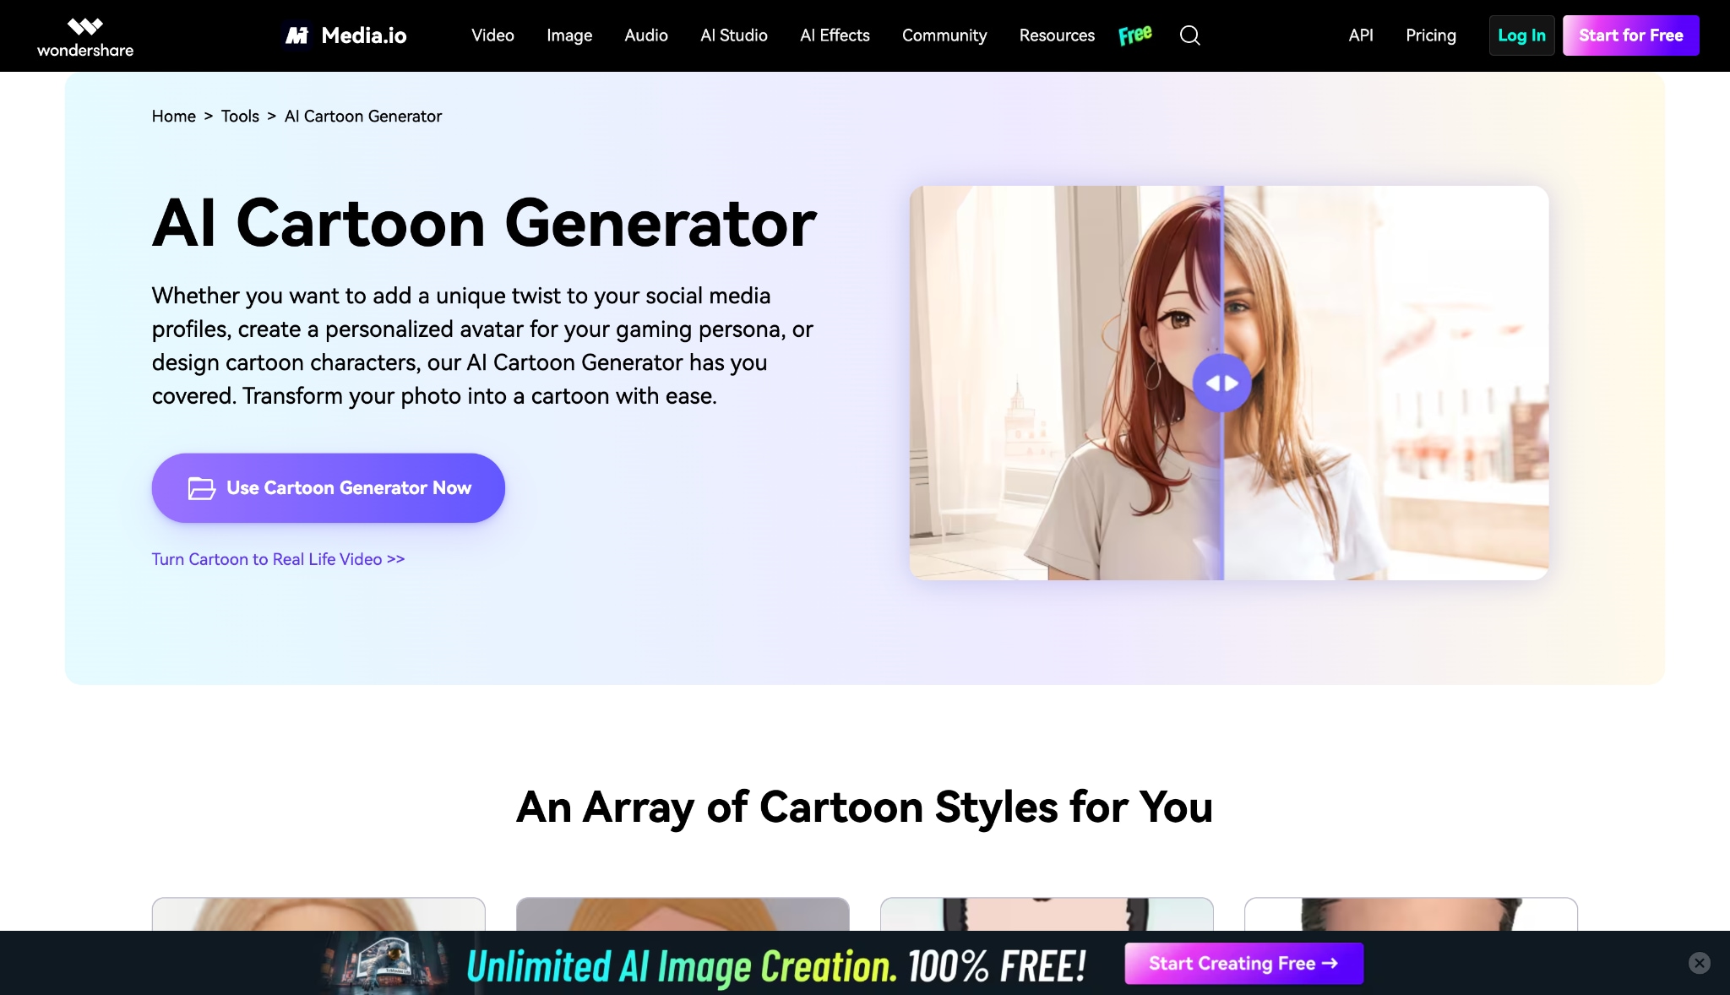Click Use Cartoon Generator Now button

tap(329, 488)
